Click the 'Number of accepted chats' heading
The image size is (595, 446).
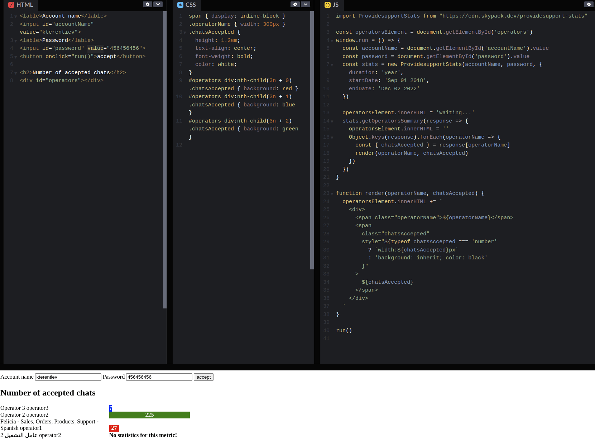click(48, 393)
